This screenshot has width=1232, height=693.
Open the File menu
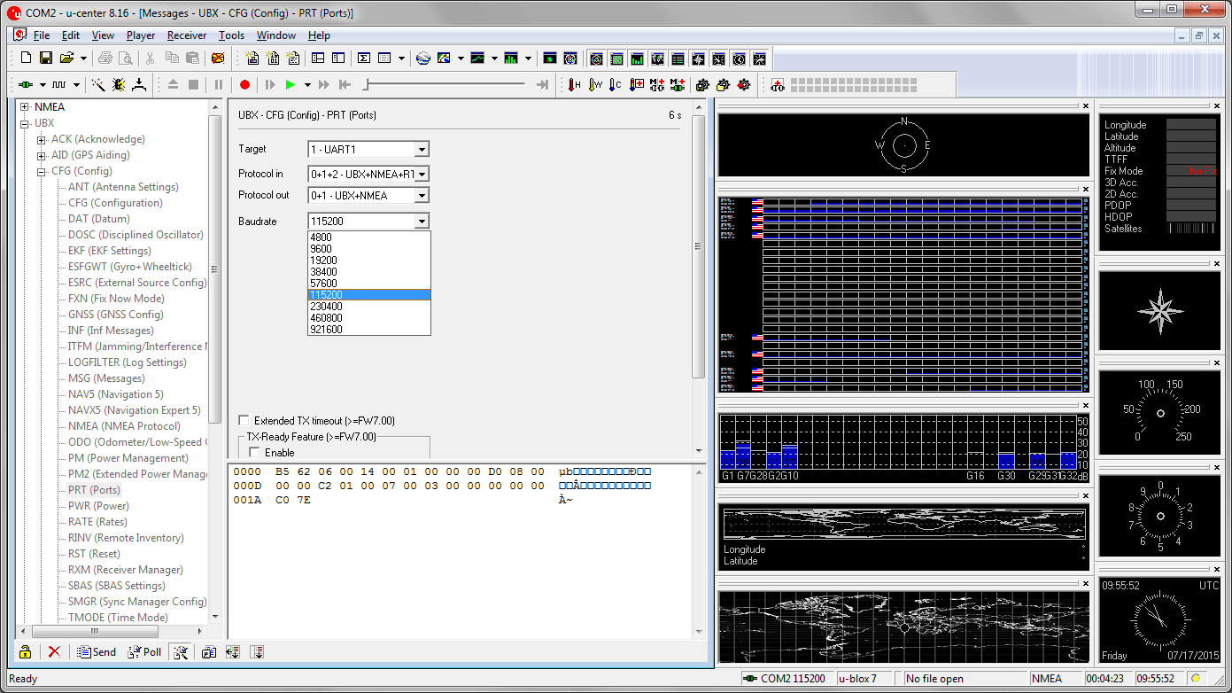pos(42,35)
